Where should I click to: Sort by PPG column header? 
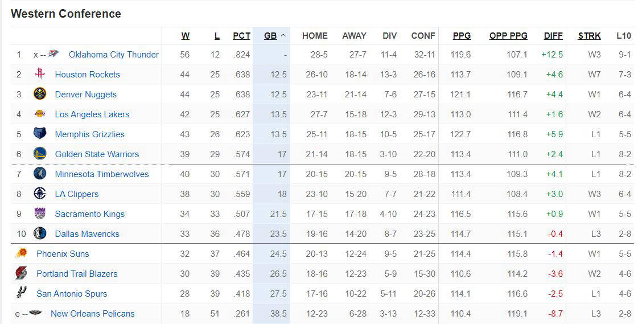tap(462, 36)
